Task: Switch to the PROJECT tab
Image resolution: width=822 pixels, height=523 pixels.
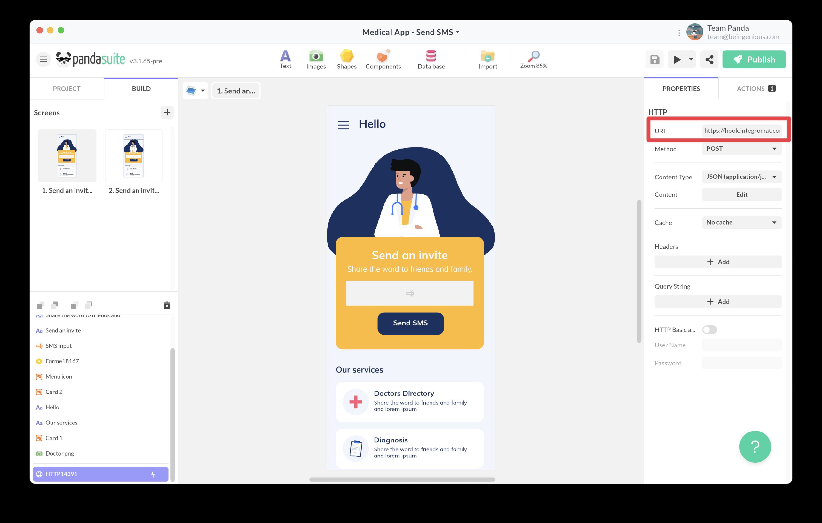Action: pyautogui.click(x=67, y=89)
